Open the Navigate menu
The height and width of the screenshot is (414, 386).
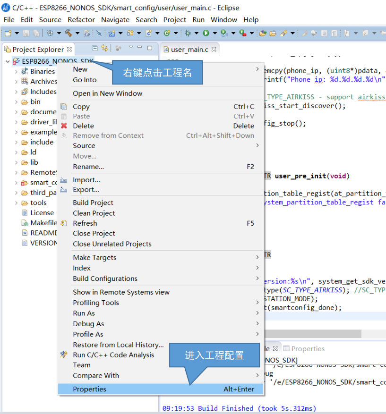pos(115,20)
